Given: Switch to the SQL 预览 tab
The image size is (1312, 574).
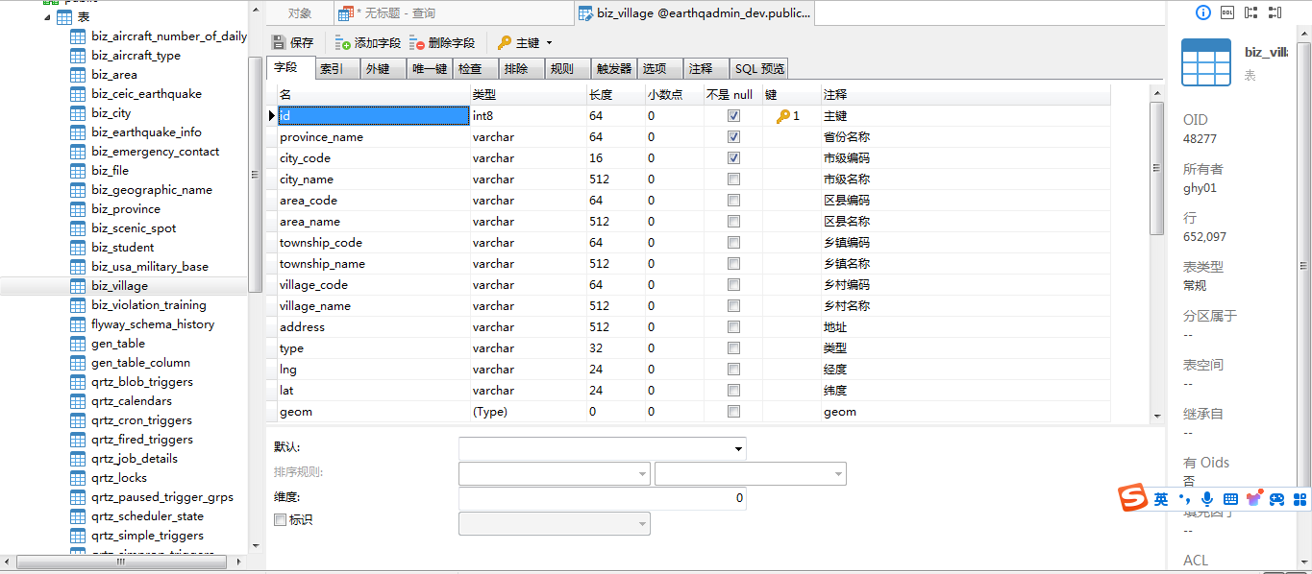Looking at the screenshot, I should (759, 69).
